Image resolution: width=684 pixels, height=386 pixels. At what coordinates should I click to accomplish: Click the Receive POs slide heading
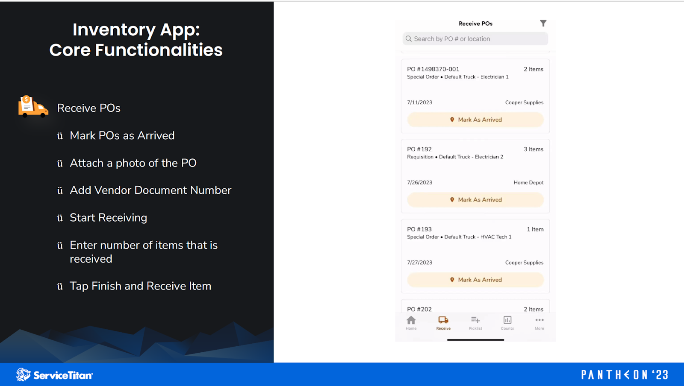[88, 108]
